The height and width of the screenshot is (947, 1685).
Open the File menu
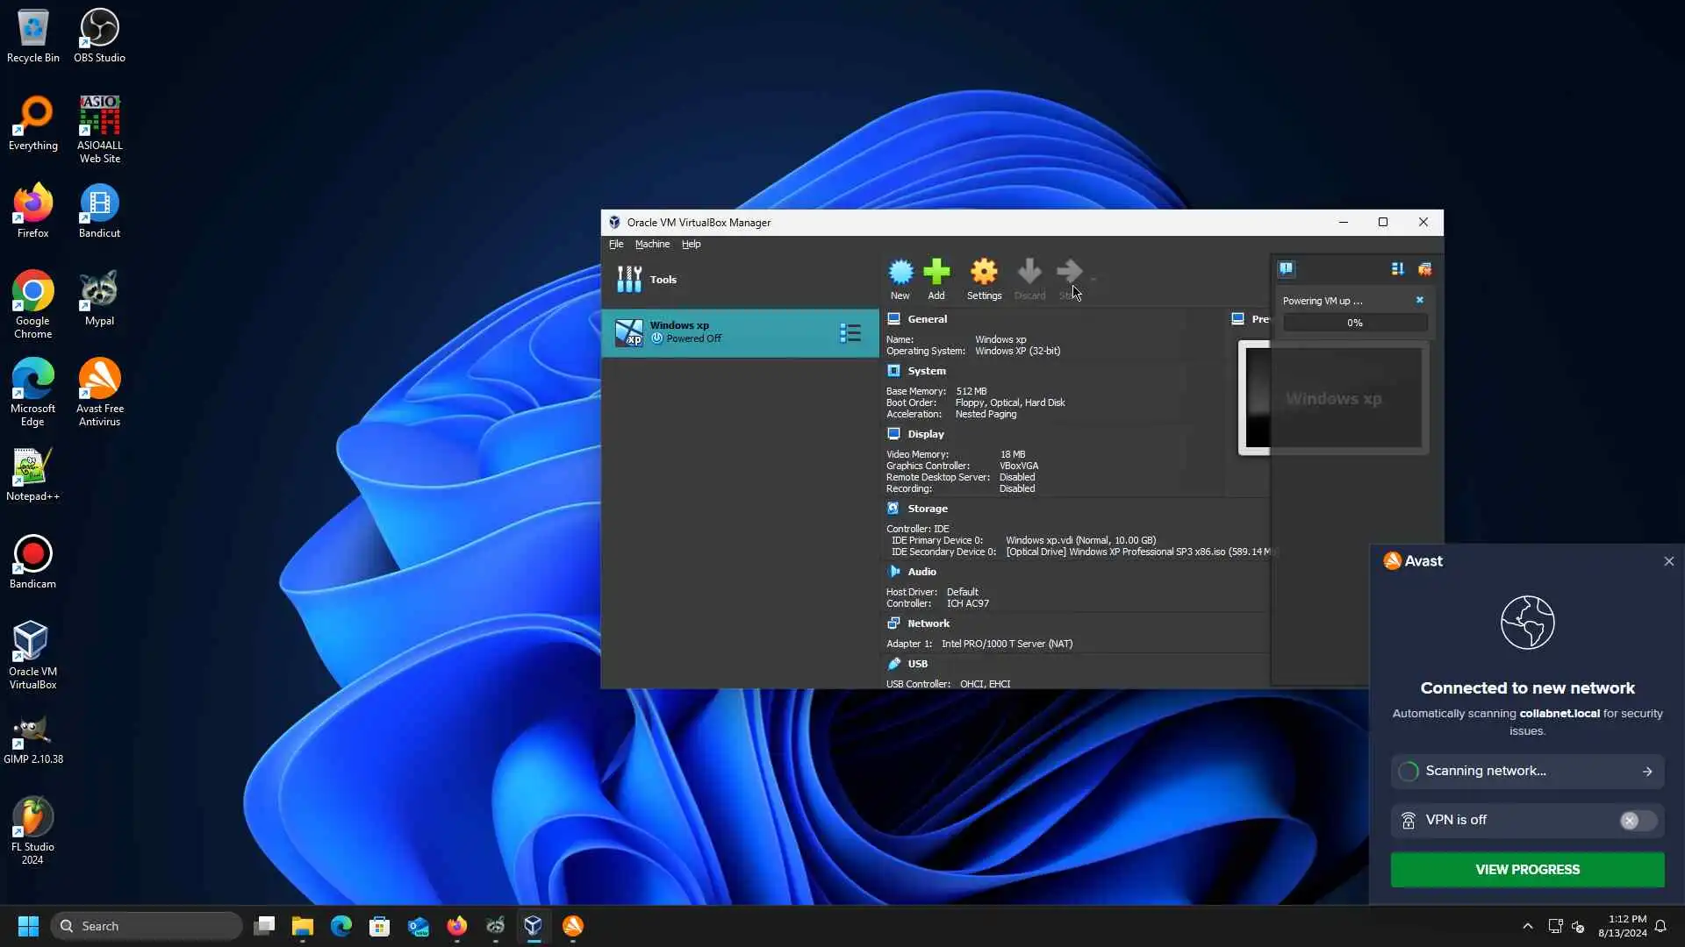(x=616, y=244)
